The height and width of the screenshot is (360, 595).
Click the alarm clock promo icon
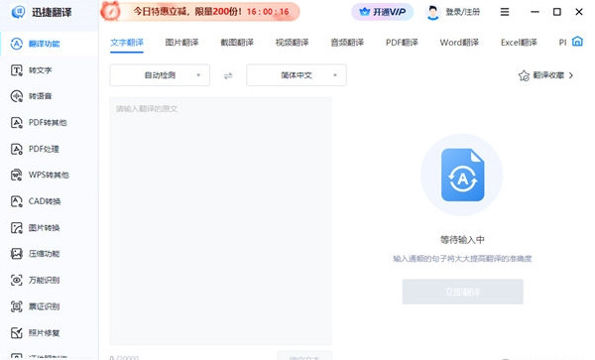(x=111, y=11)
